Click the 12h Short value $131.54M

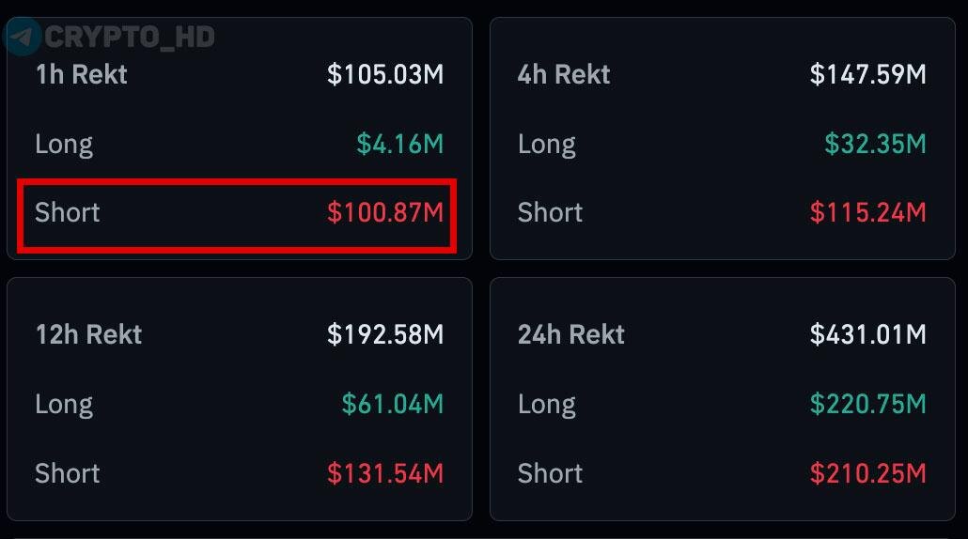point(385,473)
